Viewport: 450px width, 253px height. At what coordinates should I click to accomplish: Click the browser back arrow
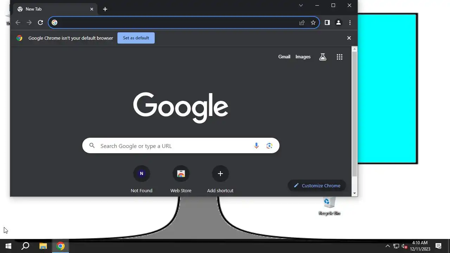click(18, 22)
